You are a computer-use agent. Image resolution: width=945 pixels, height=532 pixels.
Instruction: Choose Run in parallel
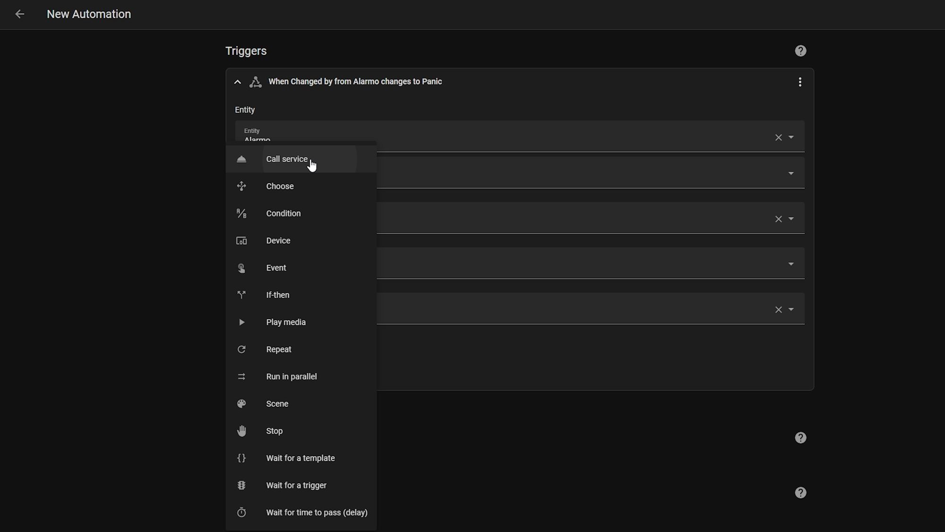tap(301, 377)
